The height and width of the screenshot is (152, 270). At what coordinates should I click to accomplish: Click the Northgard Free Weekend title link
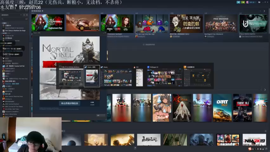coord(214,34)
